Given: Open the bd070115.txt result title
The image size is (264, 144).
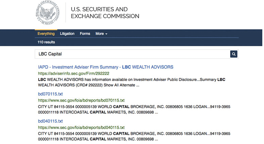Looking at the screenshot, I should point(50,94).
